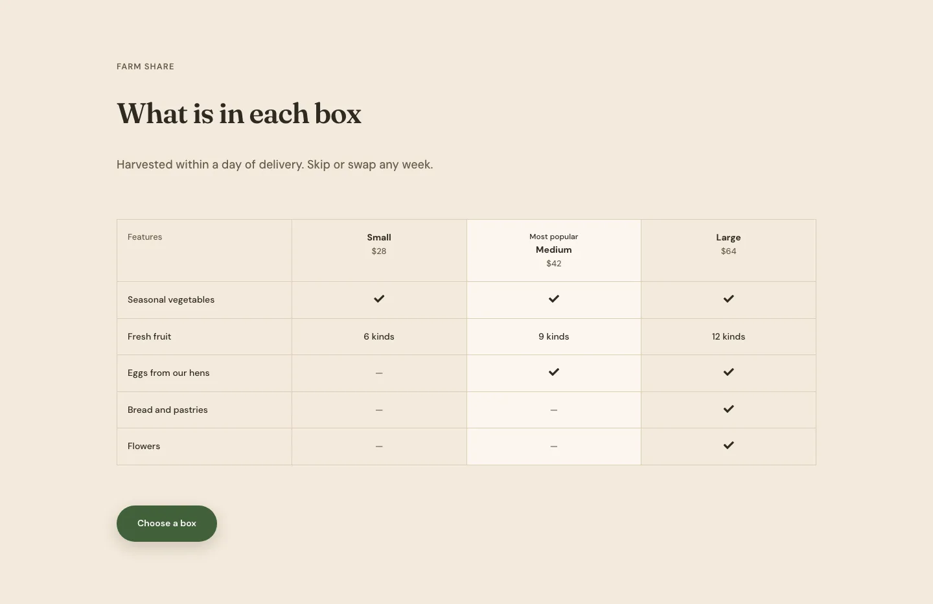Click the Seasonal vegetables checkmark under Large
Viewport: 933px width, 604px height.
(x=729, y=299)
